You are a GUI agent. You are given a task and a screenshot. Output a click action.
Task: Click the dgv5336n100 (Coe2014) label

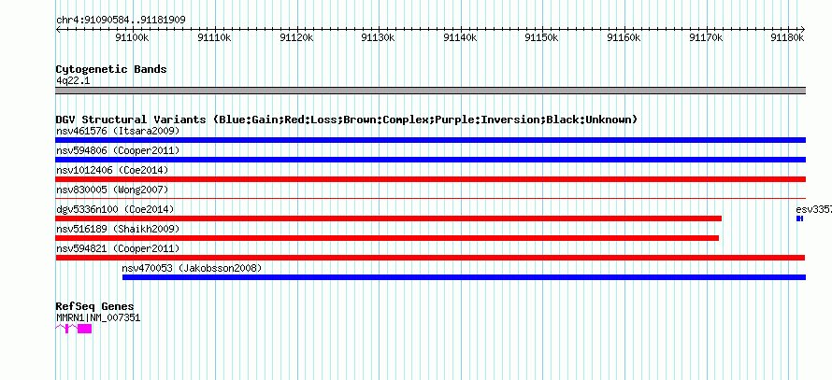(115, 209)
